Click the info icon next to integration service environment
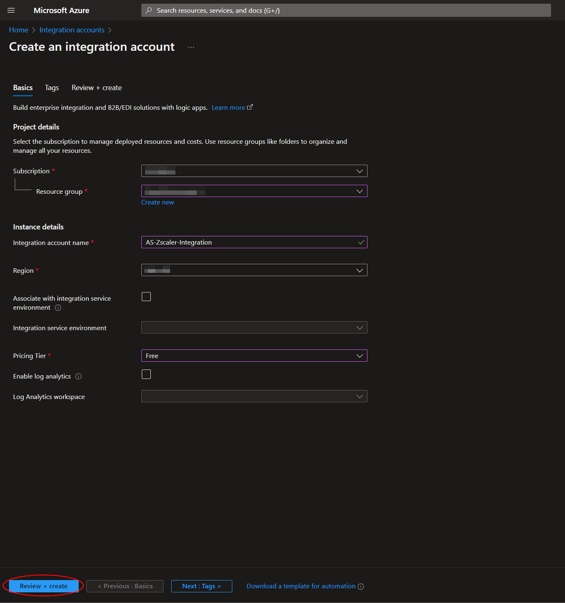This screenshot has height=603, width=565. pyautogui.click(x=58, y=308)
